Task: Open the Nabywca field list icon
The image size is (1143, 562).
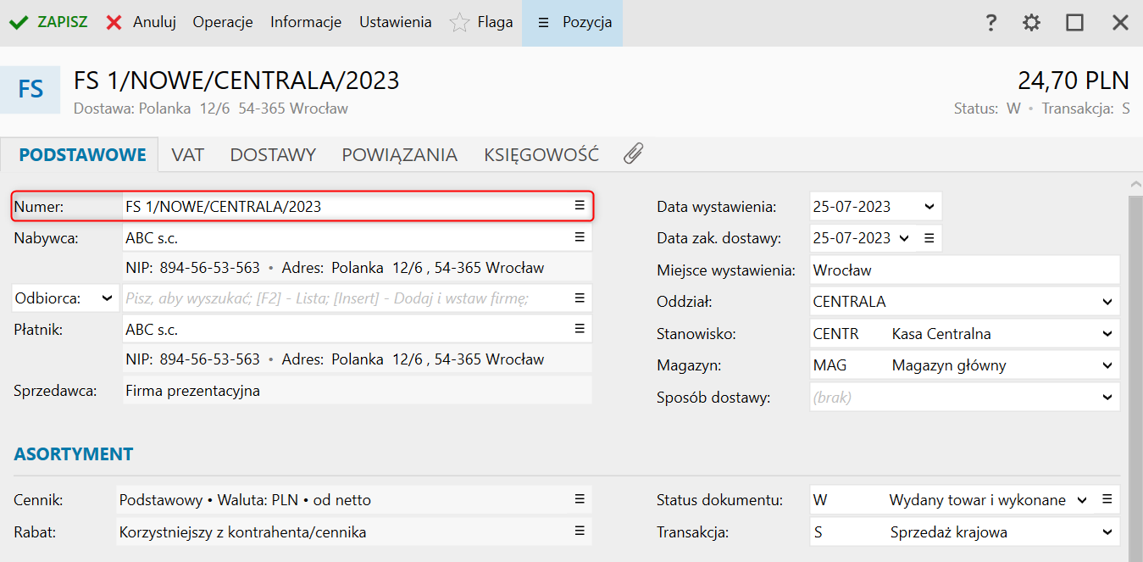Action: [580, 237]
